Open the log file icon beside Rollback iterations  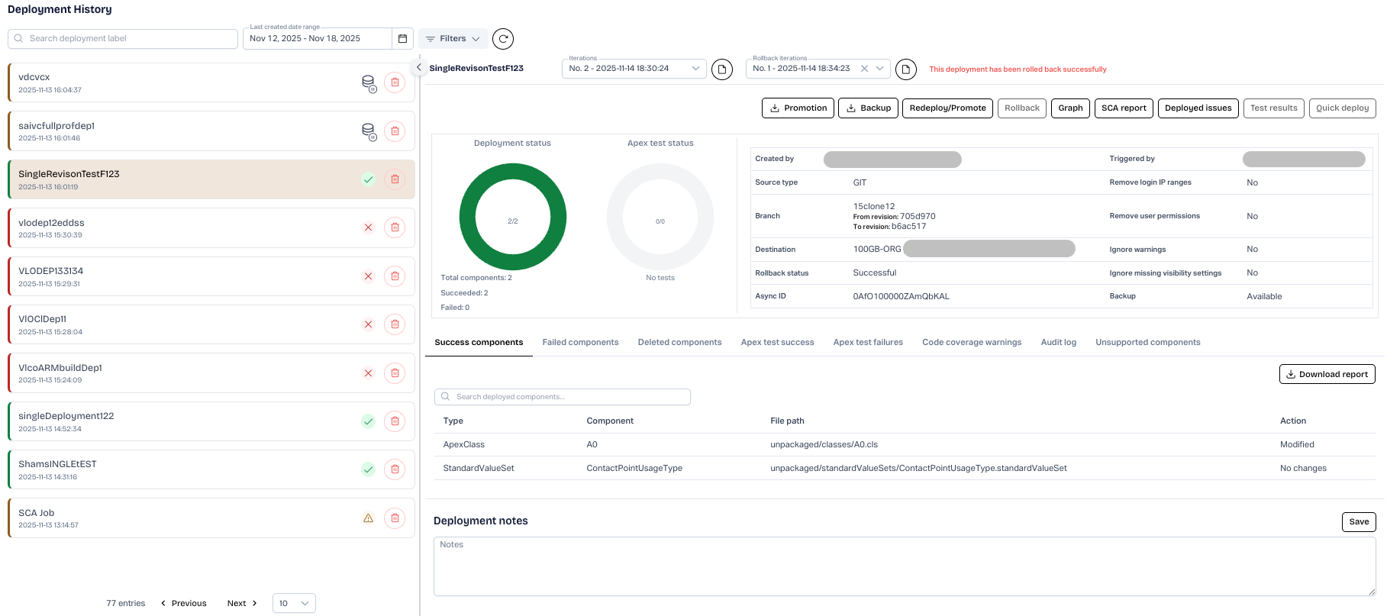click(906, 69)
